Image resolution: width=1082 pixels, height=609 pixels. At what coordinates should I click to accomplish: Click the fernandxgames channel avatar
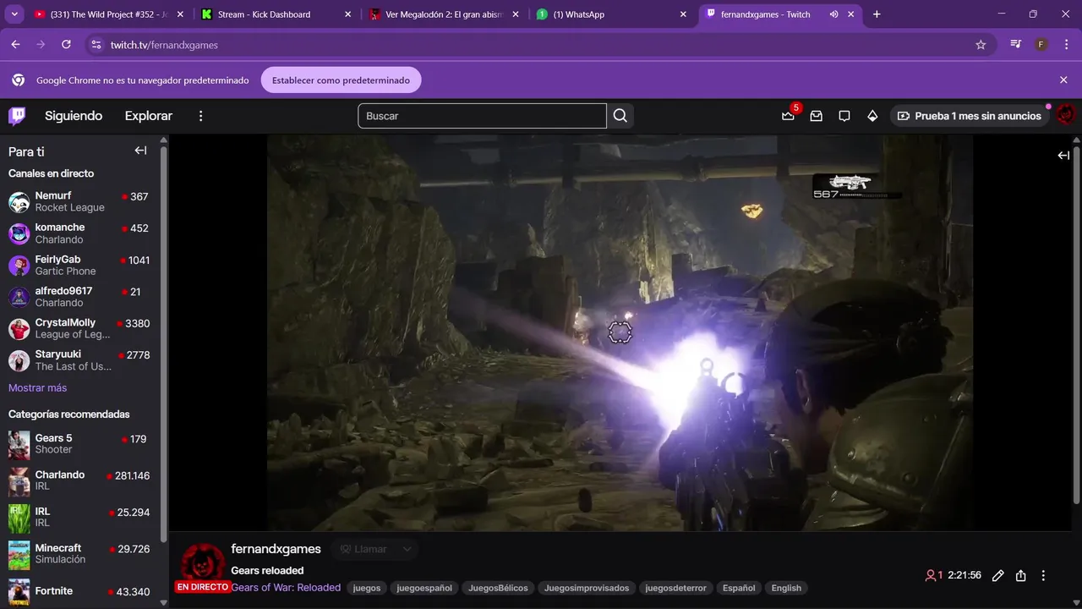[203, 562]
